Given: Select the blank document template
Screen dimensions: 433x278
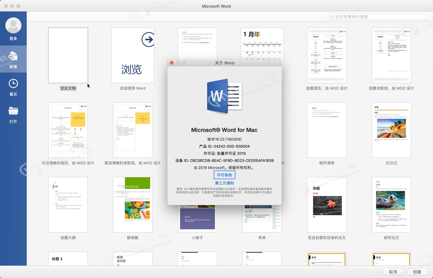Looking at the screenshot, I should tap(68, 55).
